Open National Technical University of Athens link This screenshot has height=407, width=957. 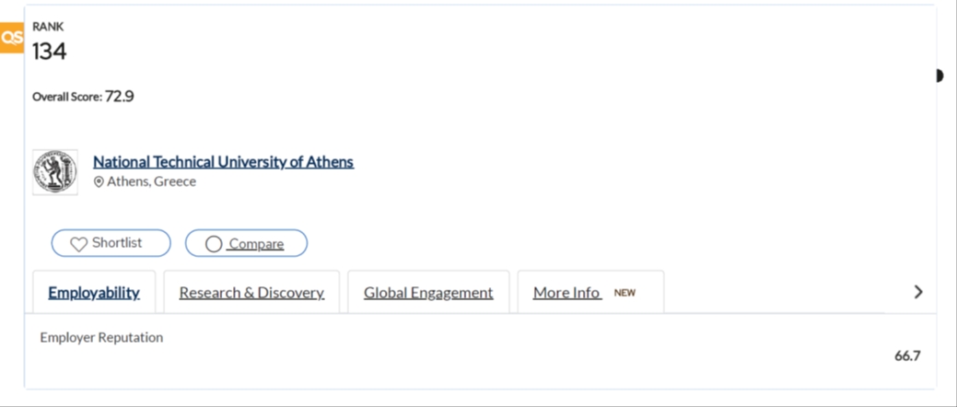pyautogui.click(x=223, y=162)
